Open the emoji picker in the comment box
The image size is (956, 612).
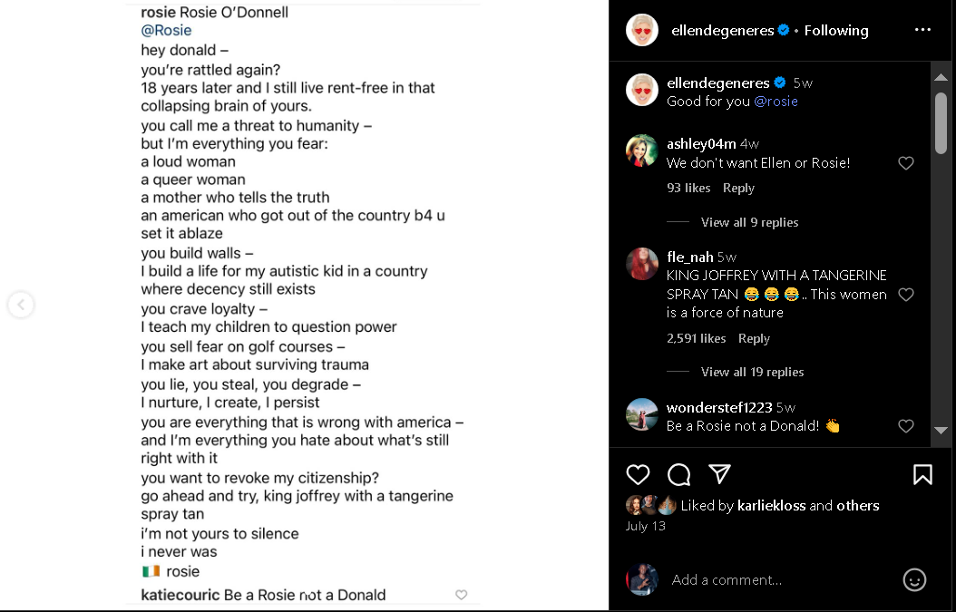point(914,579)
